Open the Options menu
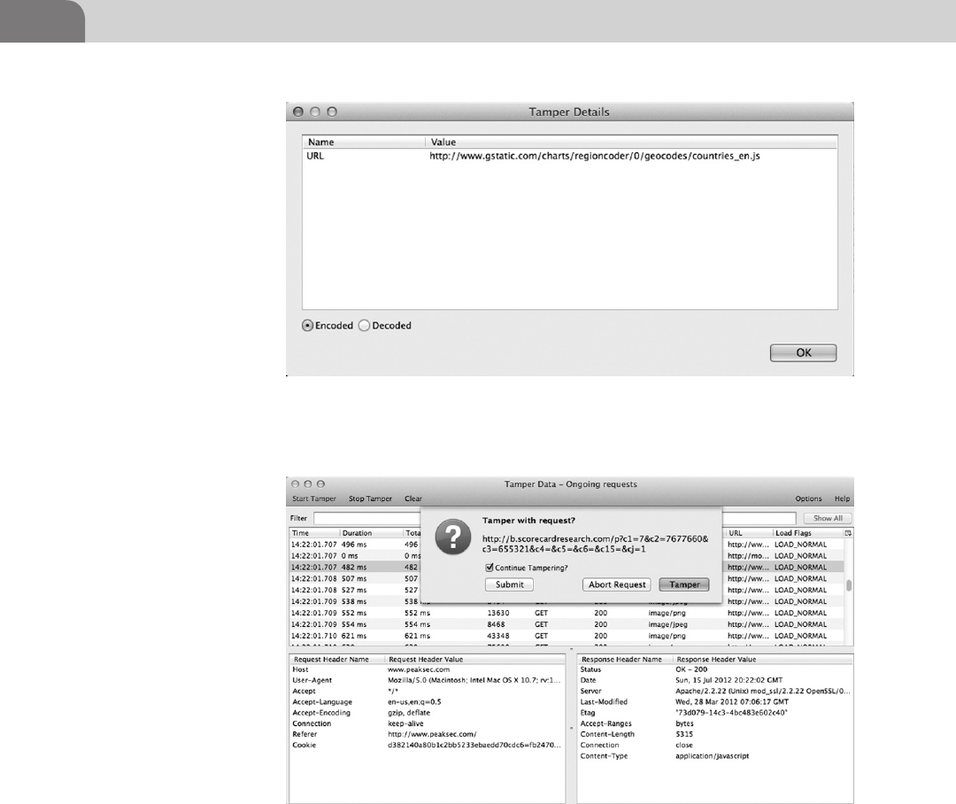 (x=808, y=499)
